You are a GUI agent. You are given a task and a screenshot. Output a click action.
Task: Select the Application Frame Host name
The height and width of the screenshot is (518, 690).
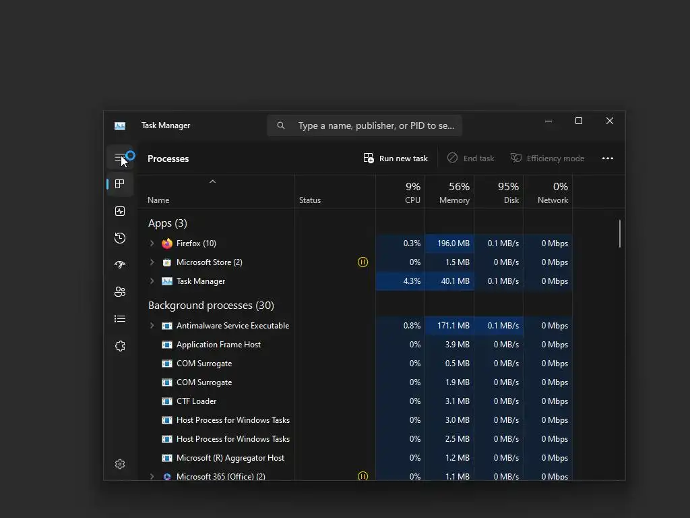(219, 345)
